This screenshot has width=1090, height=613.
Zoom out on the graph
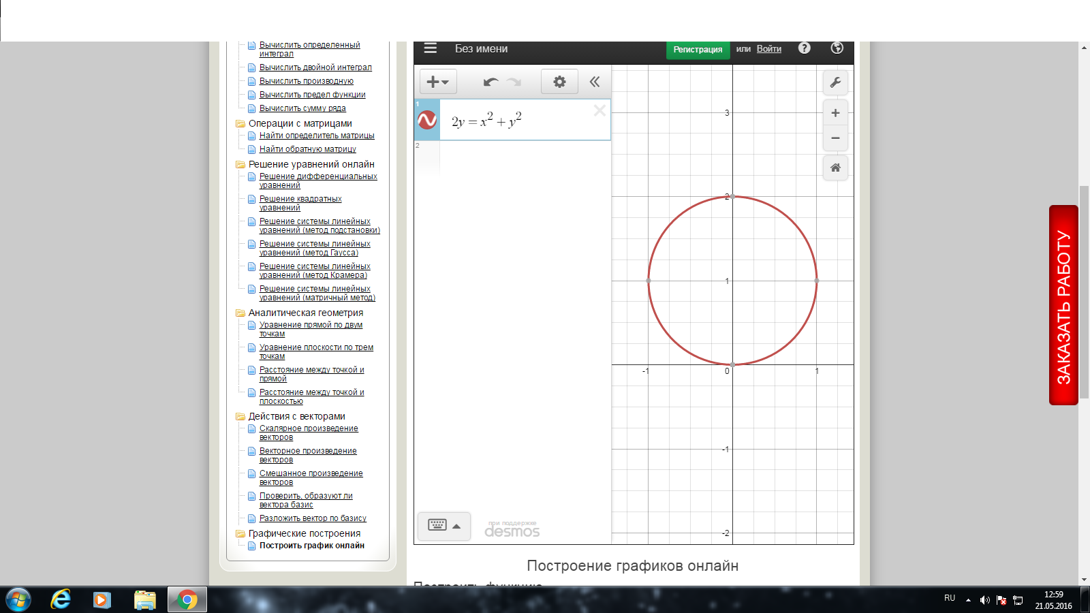(835, 138)
